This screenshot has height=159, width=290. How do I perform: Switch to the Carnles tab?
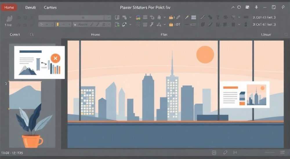pyautogui.click(x=50, y=8)
